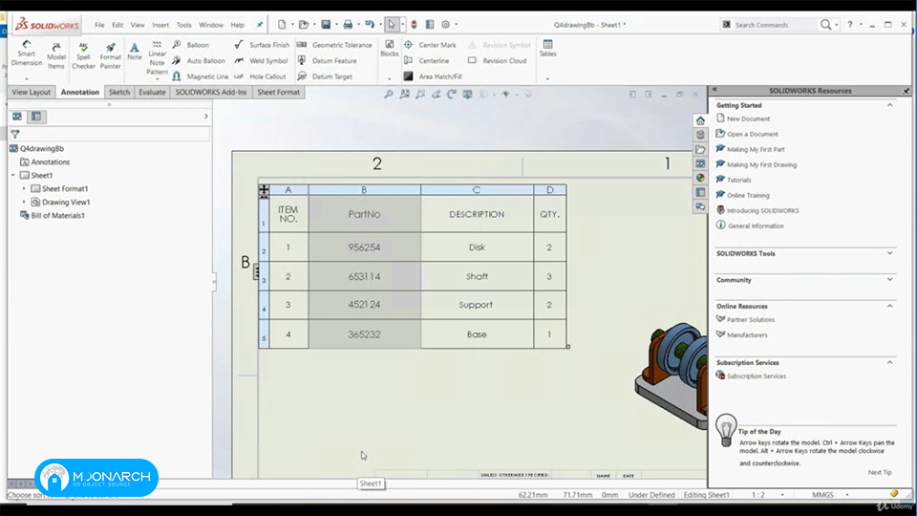This screenshot has height=516, width=917.
Task: Click the Undo icon
Action: [370, 25]
